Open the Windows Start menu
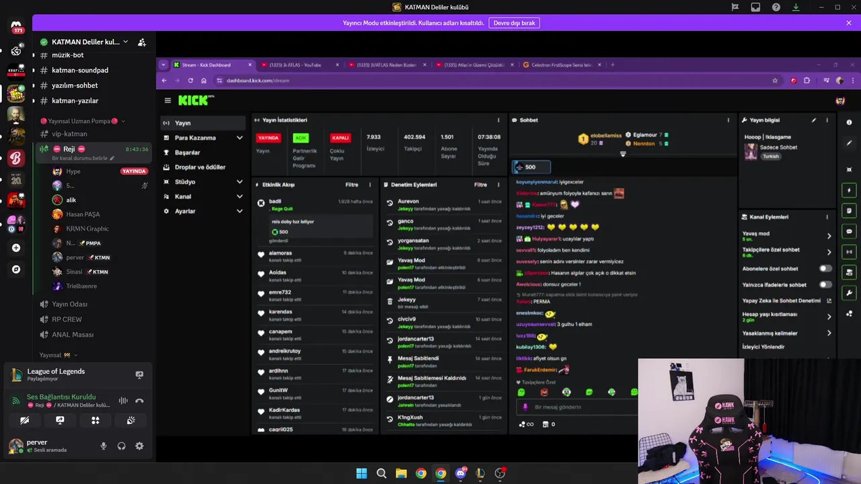The height and width of the screenshot is (484, 861). (x=361, y=473)
